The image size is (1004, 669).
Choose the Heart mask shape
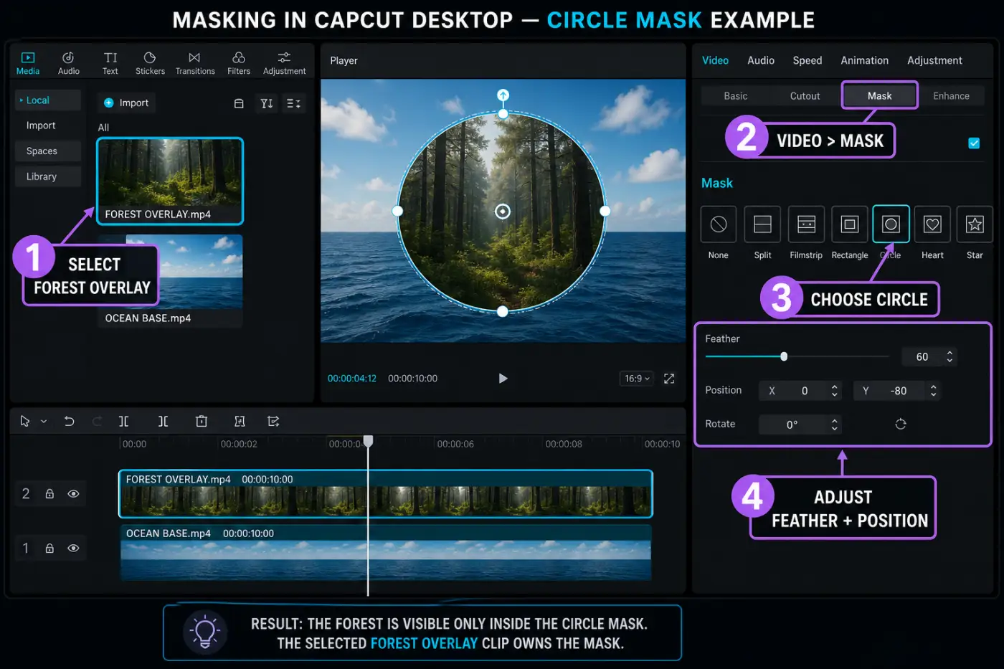(x=932, y=224)
